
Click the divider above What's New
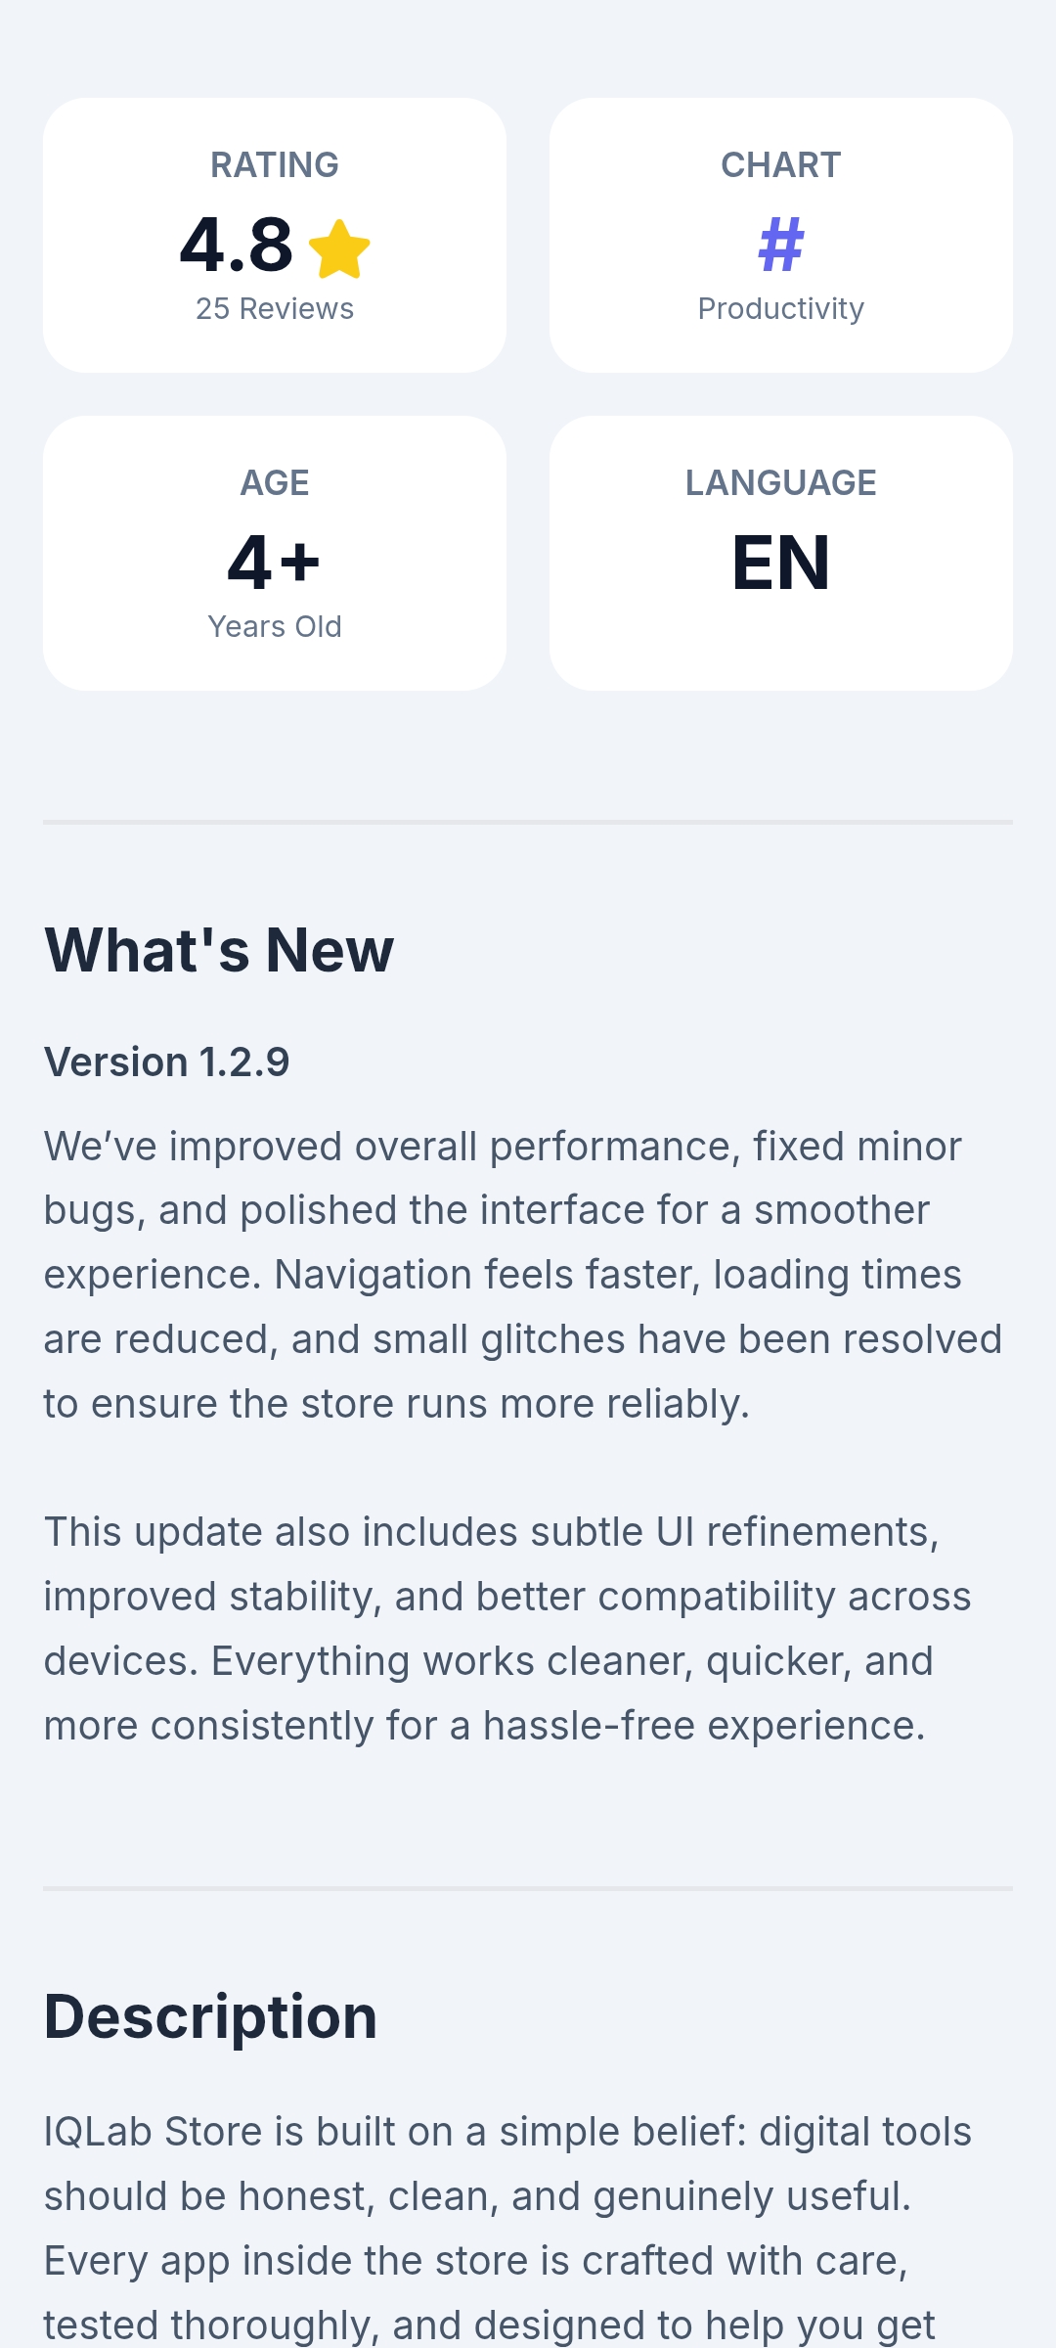528,823
